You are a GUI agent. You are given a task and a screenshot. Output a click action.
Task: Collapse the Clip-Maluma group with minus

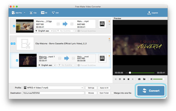pyautogui.click(x=12, y=44)
